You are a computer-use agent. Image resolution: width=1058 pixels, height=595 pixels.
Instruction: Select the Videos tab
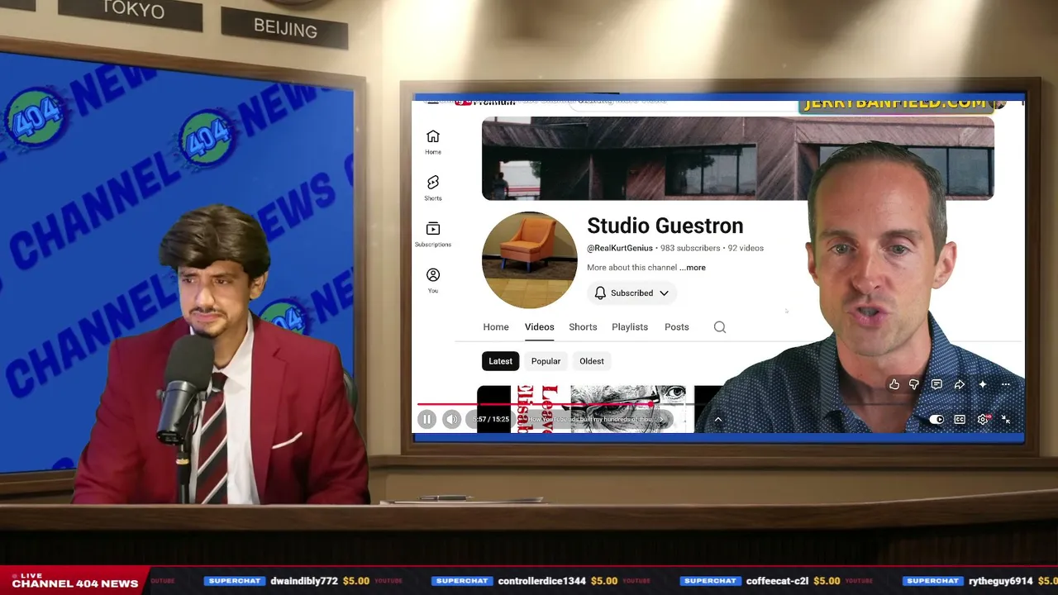click(539, 327)
